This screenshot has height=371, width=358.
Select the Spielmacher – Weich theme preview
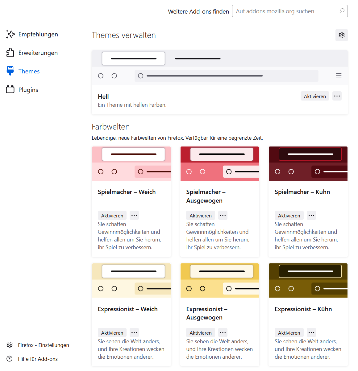(131, 163)
